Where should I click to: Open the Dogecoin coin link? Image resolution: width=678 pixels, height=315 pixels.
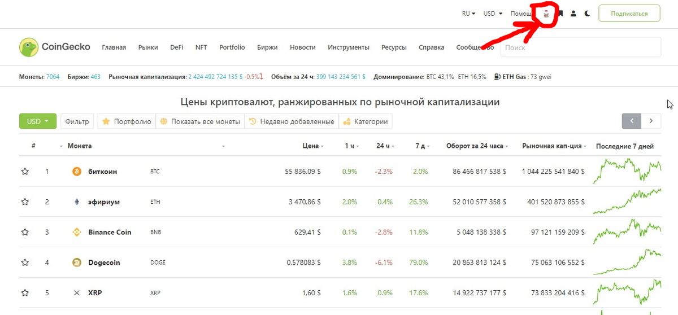point(104,262)
